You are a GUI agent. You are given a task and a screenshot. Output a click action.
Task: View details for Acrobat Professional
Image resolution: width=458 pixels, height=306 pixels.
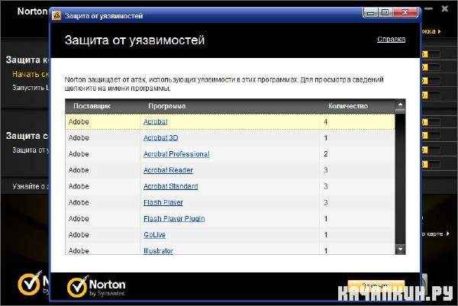[x=176, y=154]
